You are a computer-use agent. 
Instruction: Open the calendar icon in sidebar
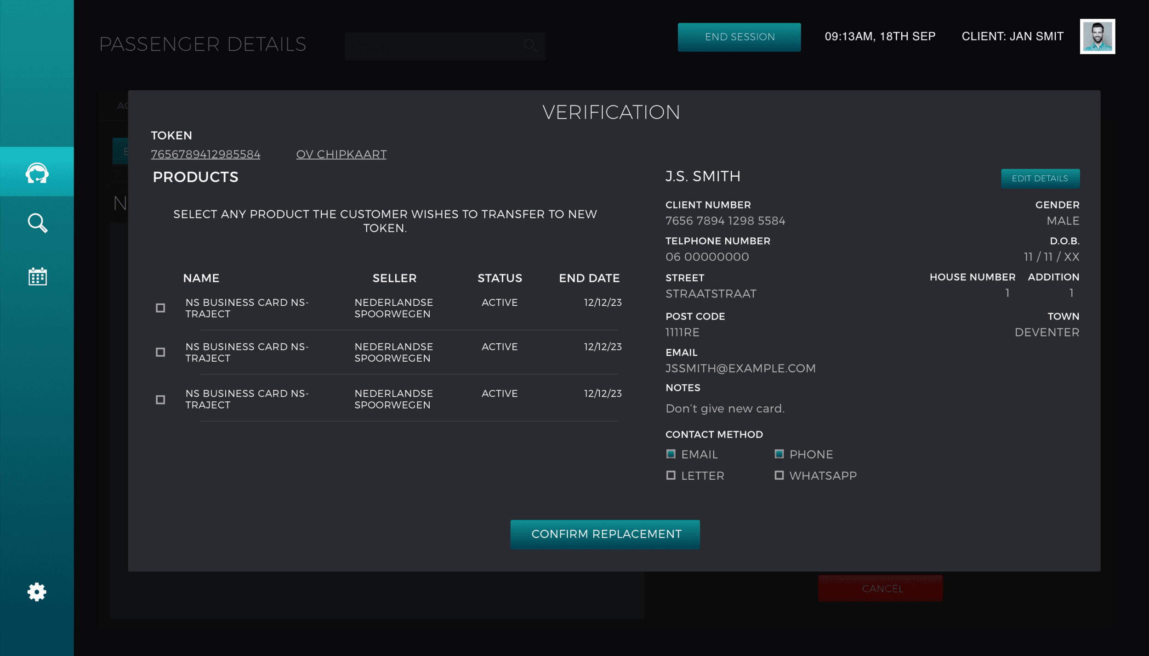[x=37, y=276]
